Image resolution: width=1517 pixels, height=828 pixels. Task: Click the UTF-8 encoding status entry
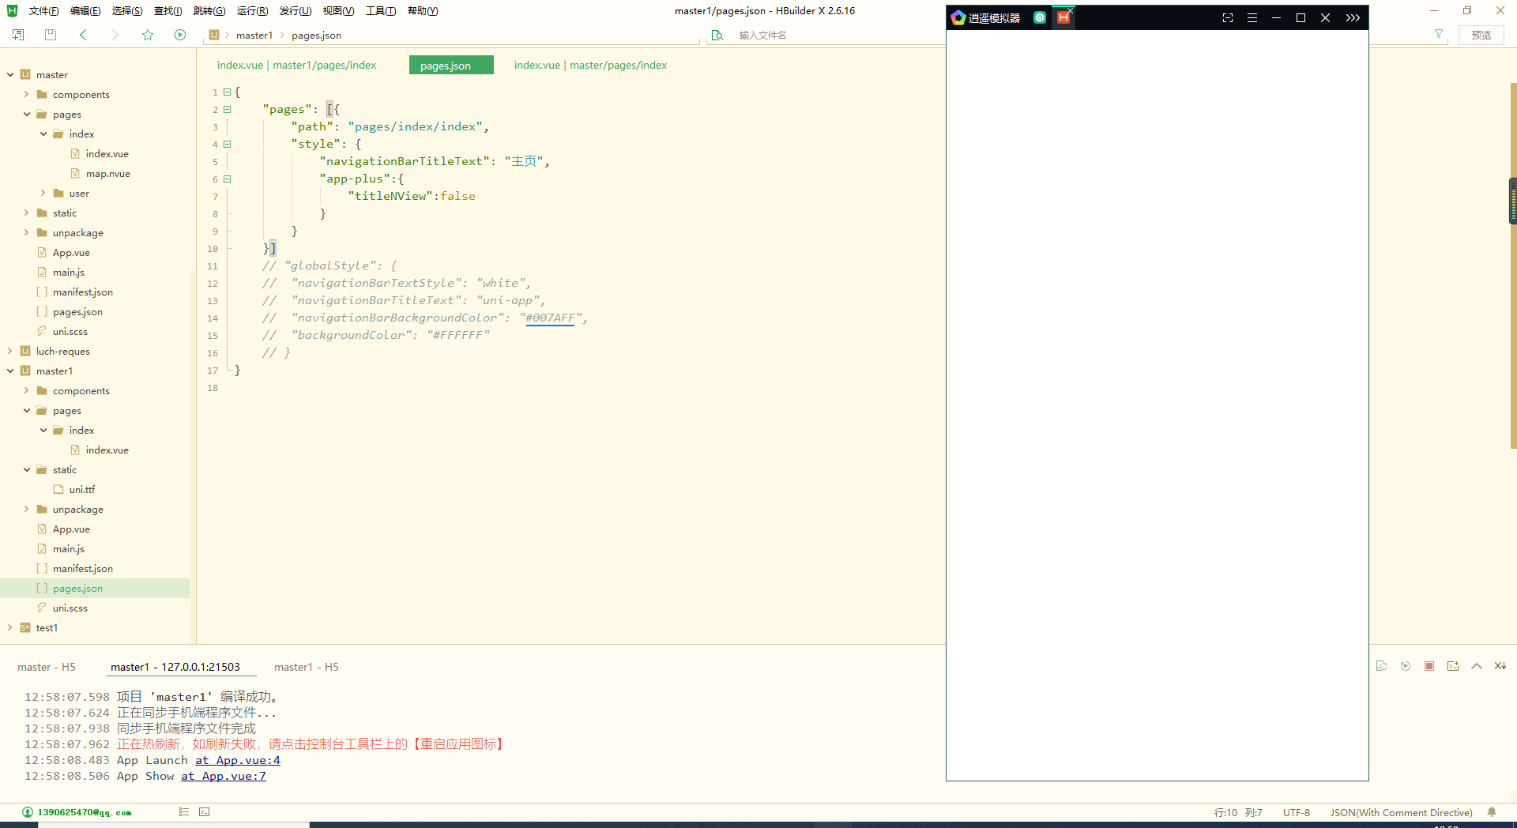click(1297, 812)
